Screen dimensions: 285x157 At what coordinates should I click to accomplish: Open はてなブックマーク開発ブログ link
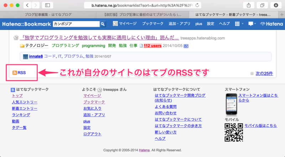pos(180,98)
